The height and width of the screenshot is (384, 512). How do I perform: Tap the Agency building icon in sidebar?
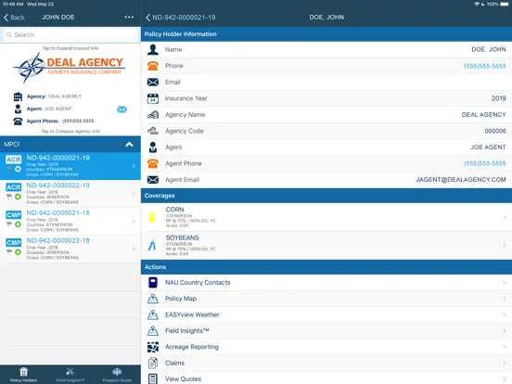(18, 96)
